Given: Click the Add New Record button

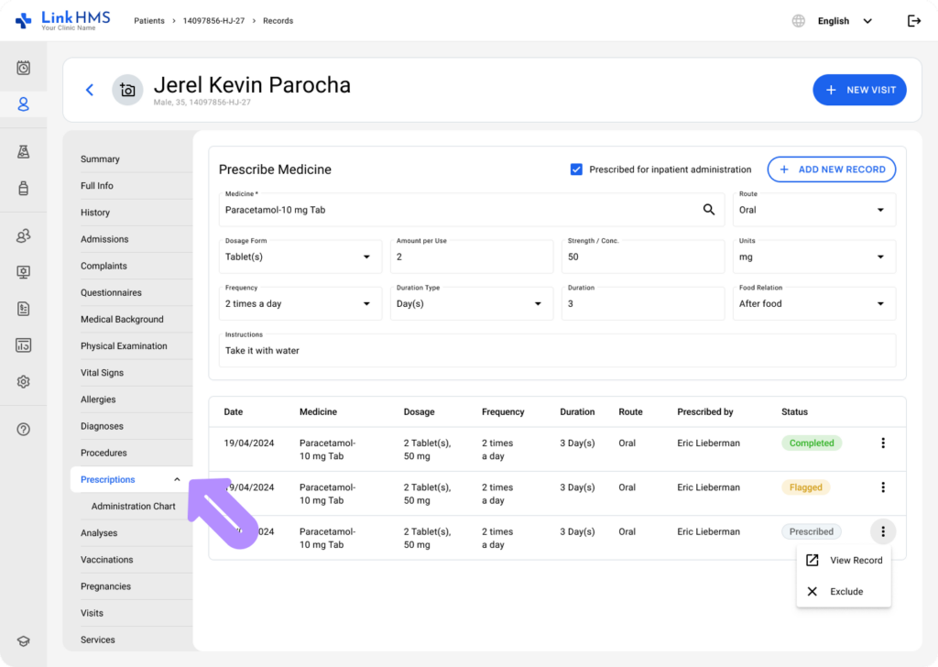Looking at the screenshot, I should point(831,169).
